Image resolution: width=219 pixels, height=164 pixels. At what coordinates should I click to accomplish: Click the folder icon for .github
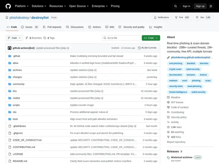(10, 56)
